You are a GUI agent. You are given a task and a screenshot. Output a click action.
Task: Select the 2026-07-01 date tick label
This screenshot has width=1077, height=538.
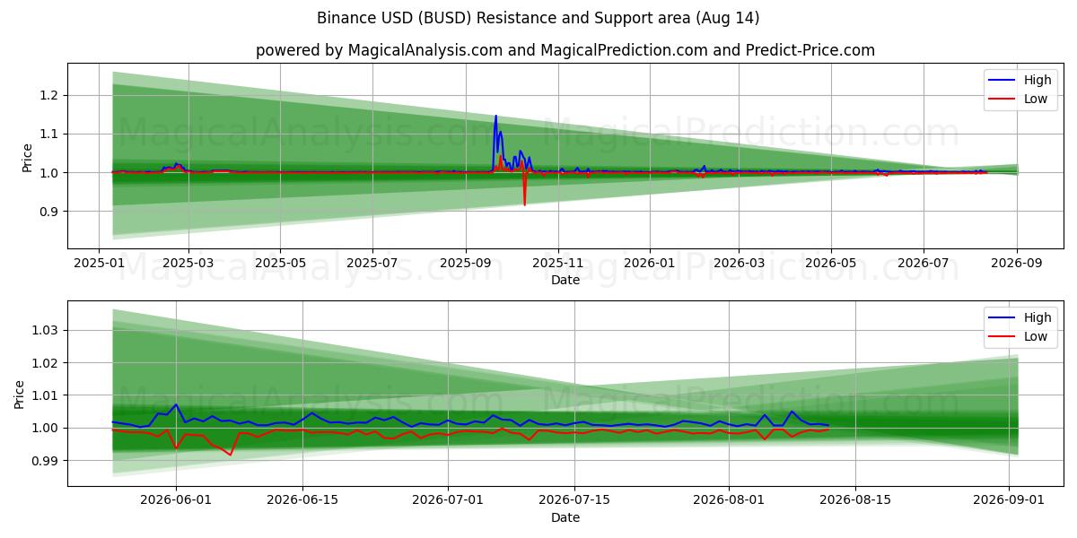pos(447,500)
